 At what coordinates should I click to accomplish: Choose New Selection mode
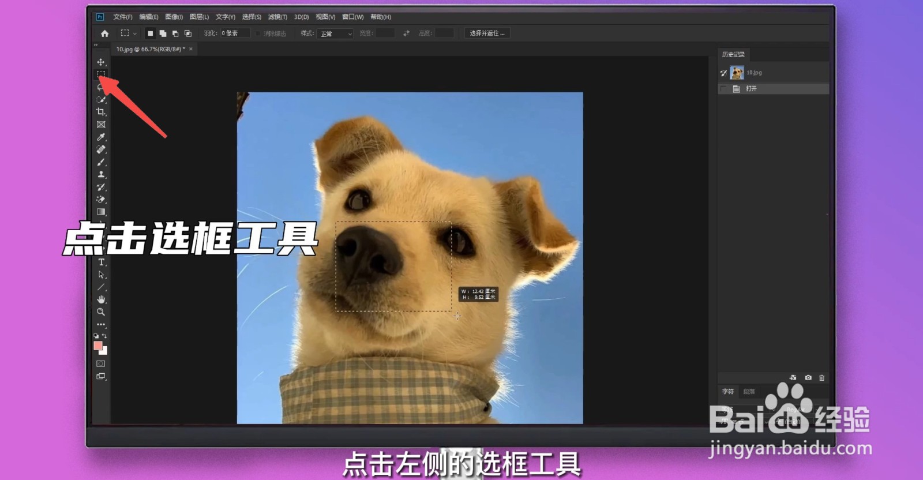[x=150, y=33]
